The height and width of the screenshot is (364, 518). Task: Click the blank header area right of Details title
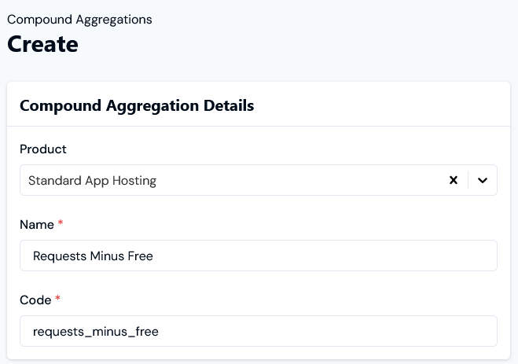pyautogui.click(x=380, y=105)
